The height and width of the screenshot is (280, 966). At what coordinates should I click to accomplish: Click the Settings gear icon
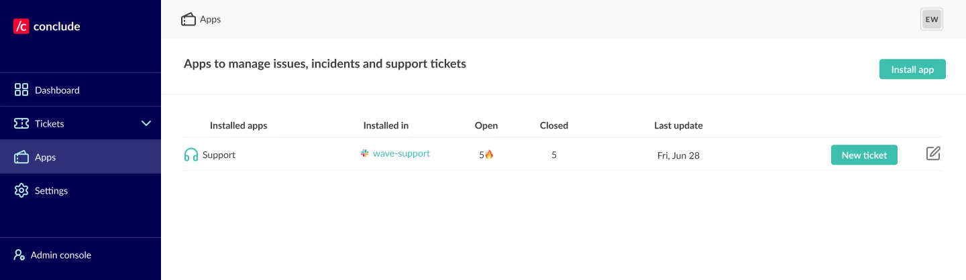point(21,191)
